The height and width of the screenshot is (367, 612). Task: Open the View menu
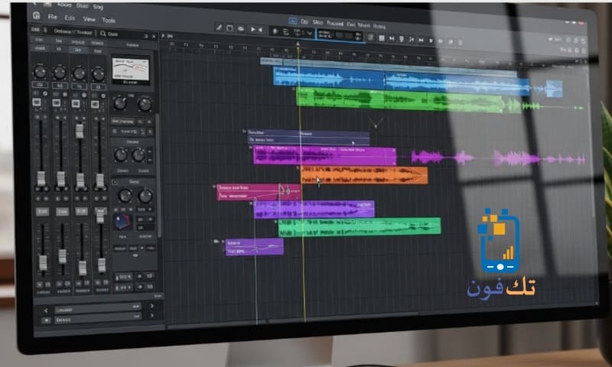coord(90,18)
